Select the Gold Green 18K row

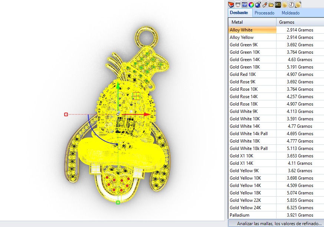[276, 67]
